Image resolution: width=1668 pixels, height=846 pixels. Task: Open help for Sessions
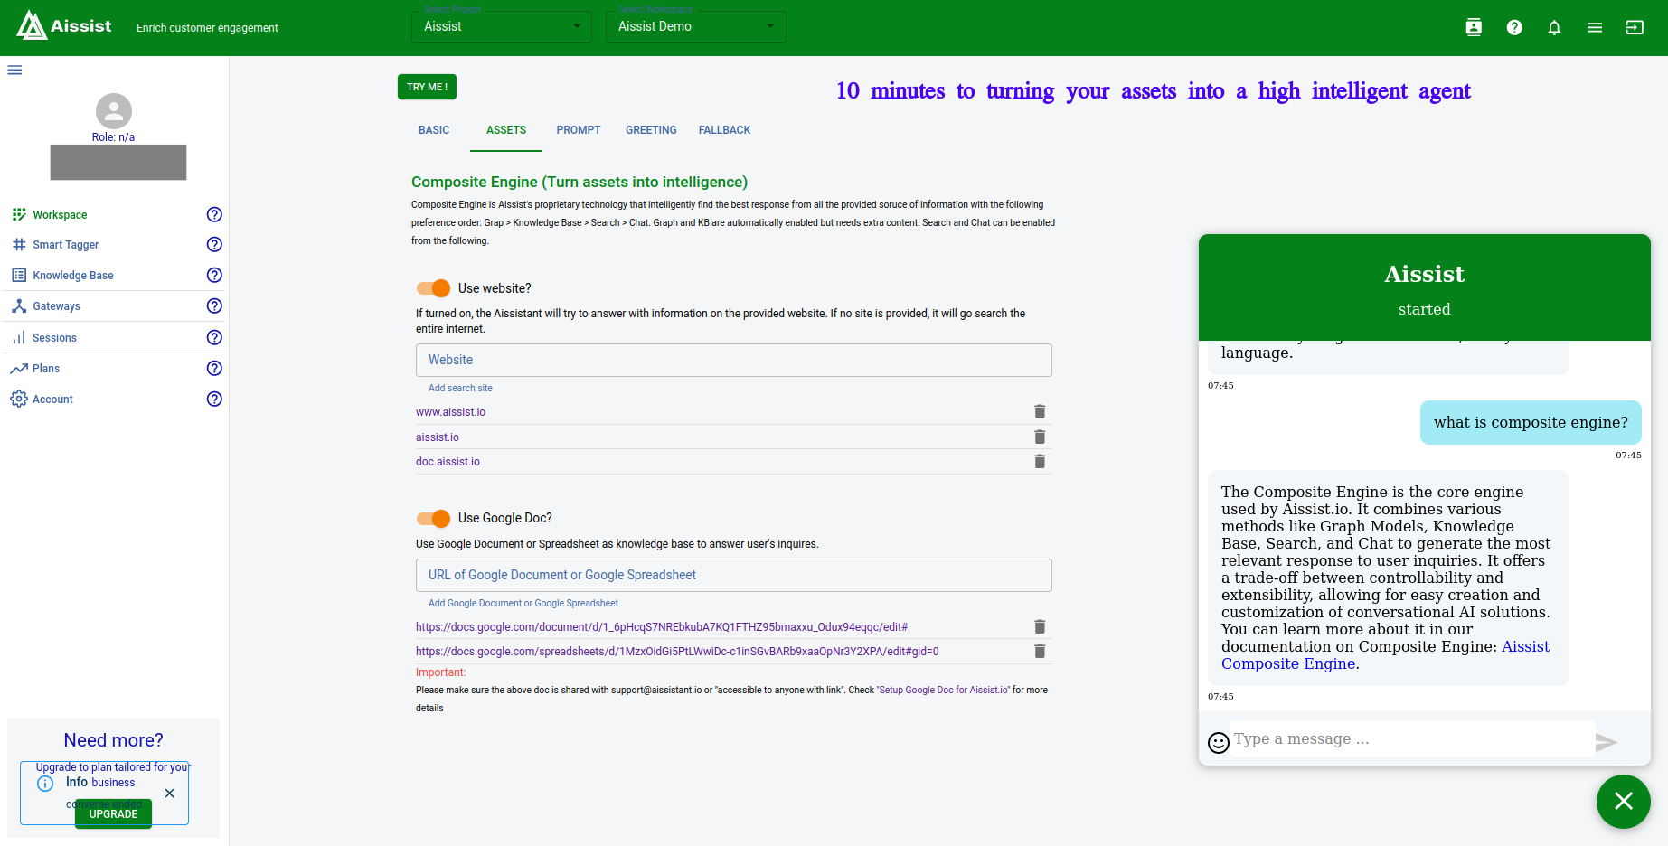click(214, 337)
